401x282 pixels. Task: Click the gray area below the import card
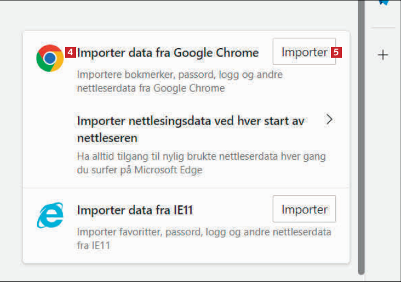183,272
